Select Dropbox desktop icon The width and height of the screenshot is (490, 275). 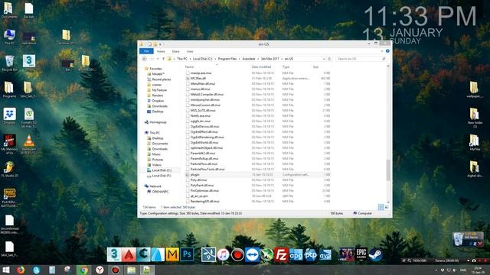click(x=9, y=116)
